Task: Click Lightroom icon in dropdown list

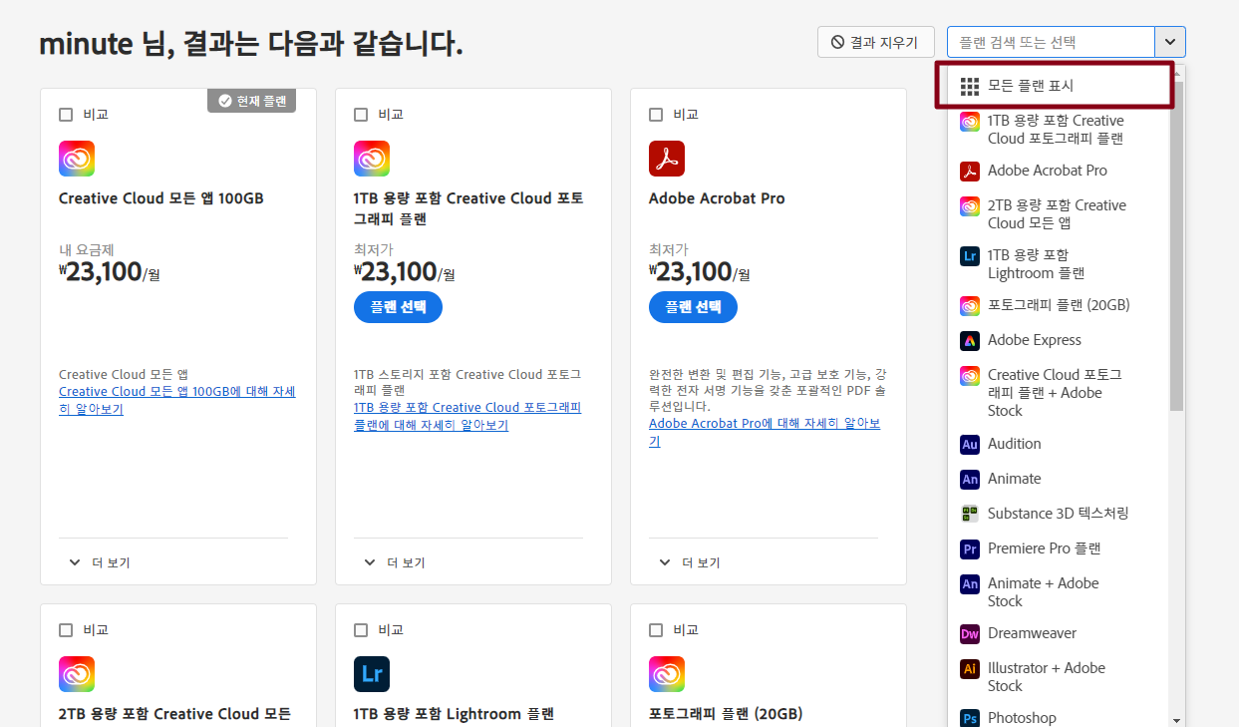Action: (970, 256)
